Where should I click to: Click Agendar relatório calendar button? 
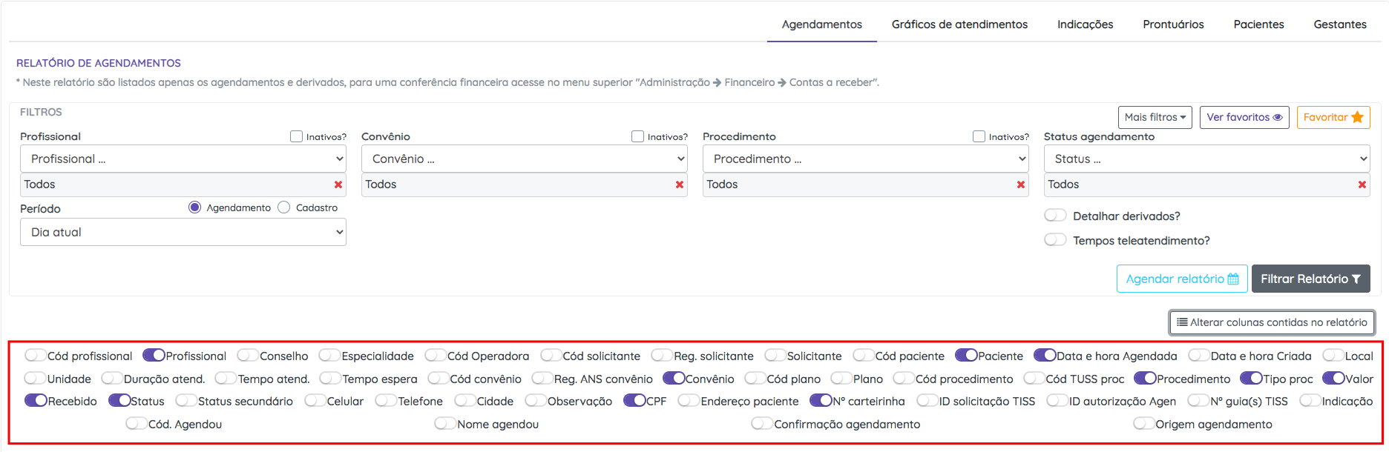(1181, 279)
